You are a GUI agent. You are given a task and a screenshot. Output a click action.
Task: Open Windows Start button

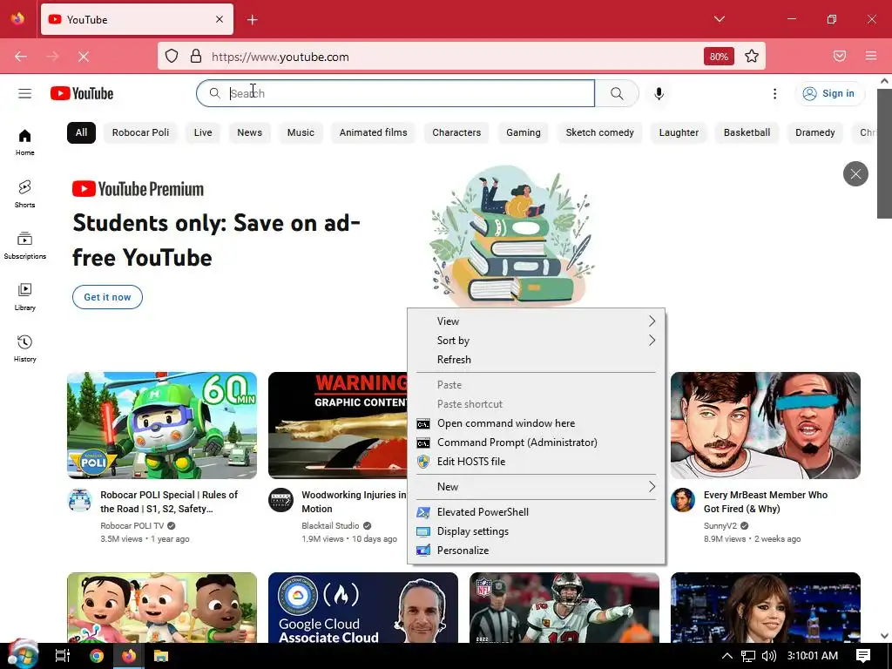tap(24, 656)
